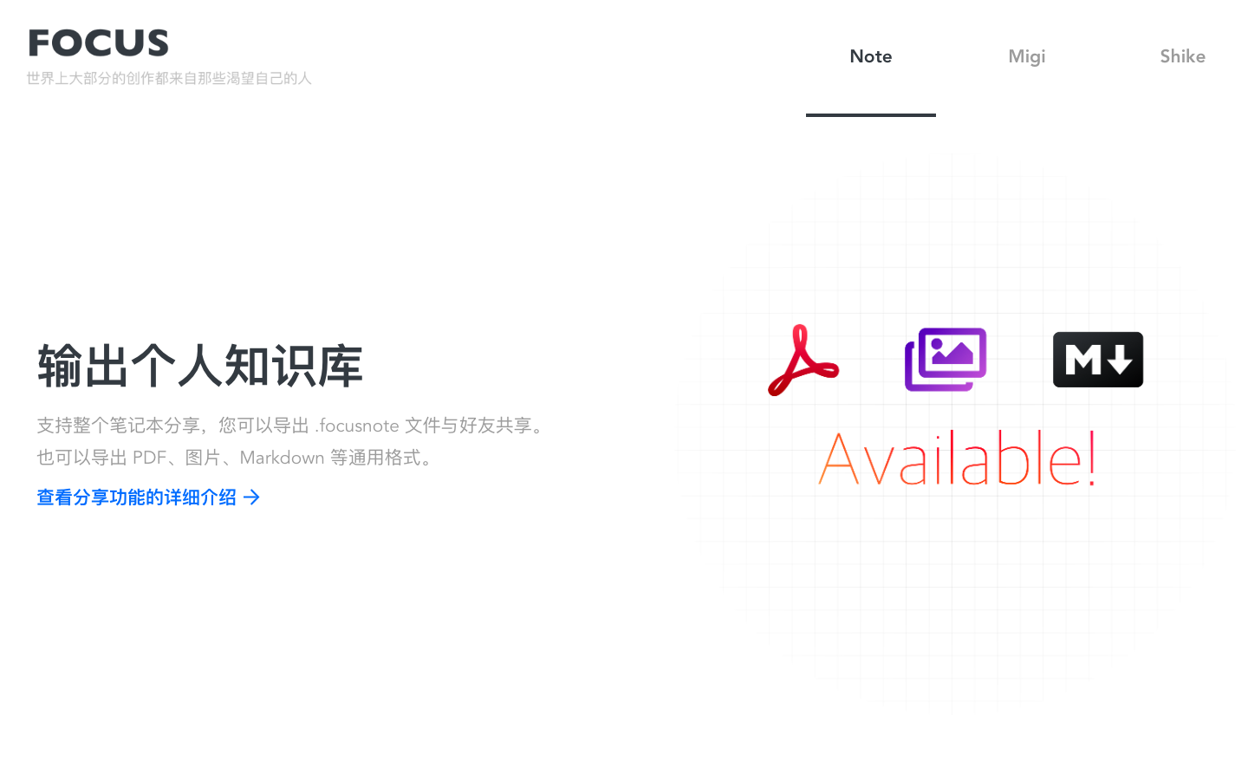
Task: Open PDF export via the Adobe-style icon
Action: [x=803, y=361]
